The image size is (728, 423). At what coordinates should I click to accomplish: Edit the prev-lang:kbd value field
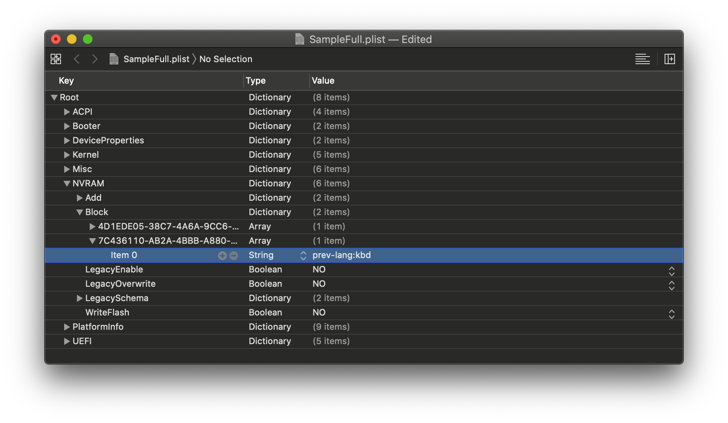click(x=342, y=255)
